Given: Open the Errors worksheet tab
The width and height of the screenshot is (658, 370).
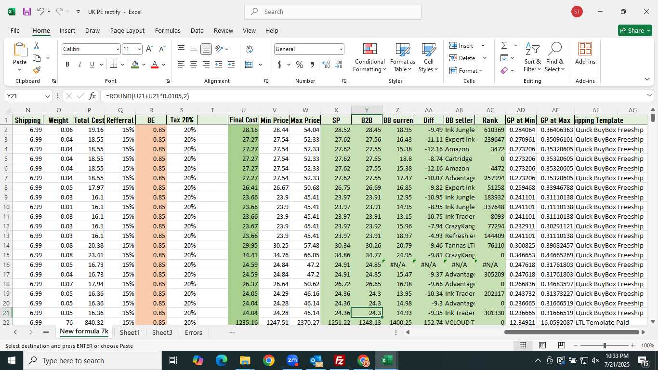Looking at the screenshot, I should 194,332.
